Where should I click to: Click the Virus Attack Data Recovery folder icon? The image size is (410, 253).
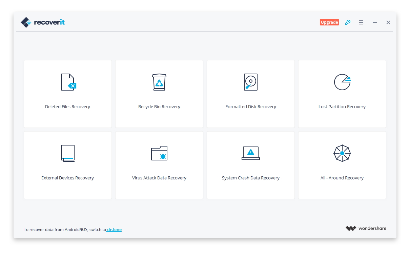159,153
